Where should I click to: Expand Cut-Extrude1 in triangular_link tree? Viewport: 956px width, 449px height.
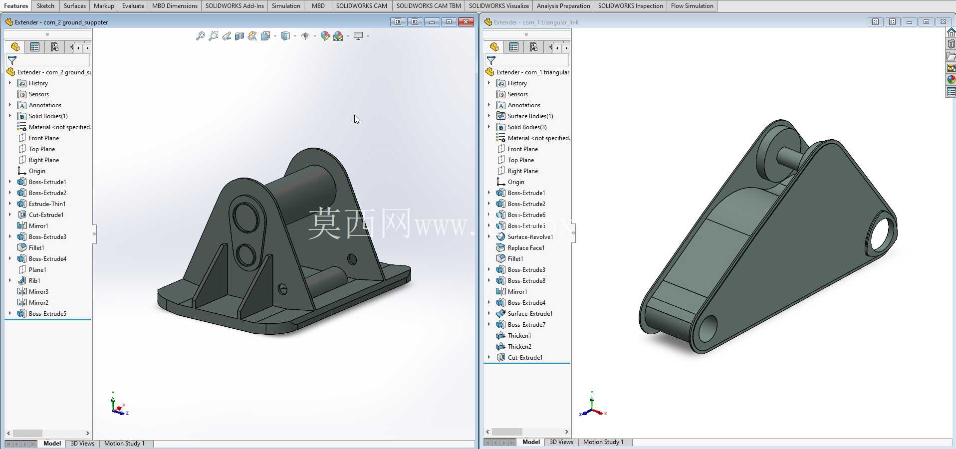coord(489,357)
